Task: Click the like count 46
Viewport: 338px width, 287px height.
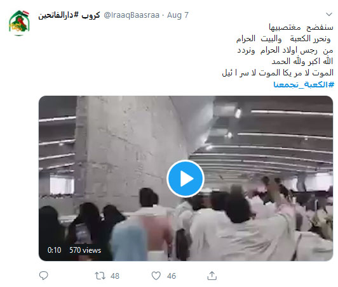Action: pos(172,276)
